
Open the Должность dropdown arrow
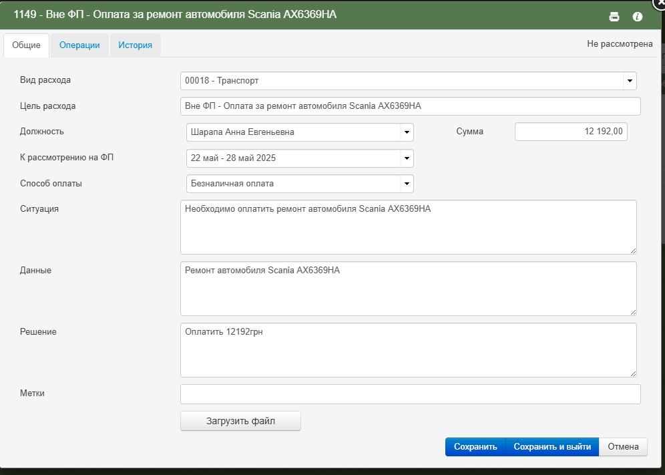[x=407, y=132]
